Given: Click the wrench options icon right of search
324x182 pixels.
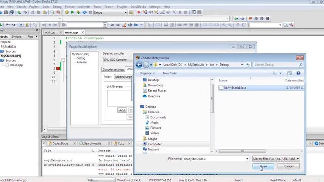Looking at the screenshot, I should (x=291, y=25).
